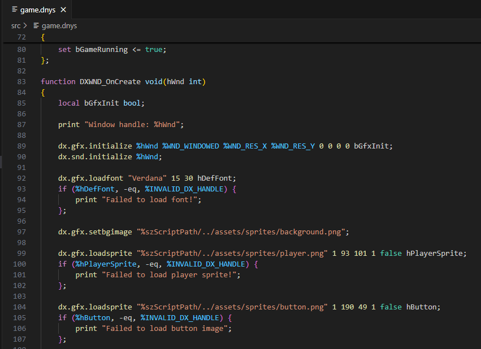This screenshot has width=481, height=349.
Task: Click the "Failed to load font!" string
Action: 151,200
